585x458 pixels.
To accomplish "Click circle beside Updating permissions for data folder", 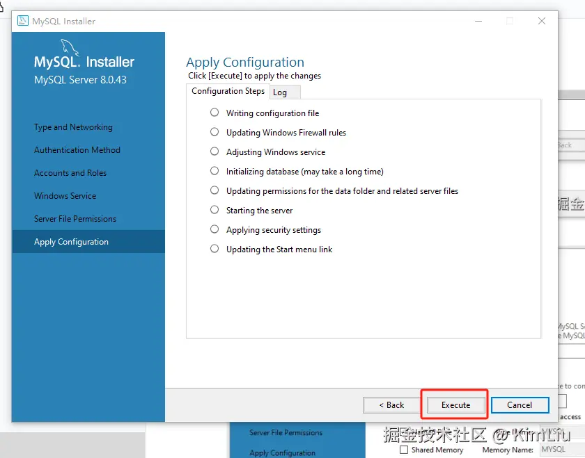I will pos(214,190).
